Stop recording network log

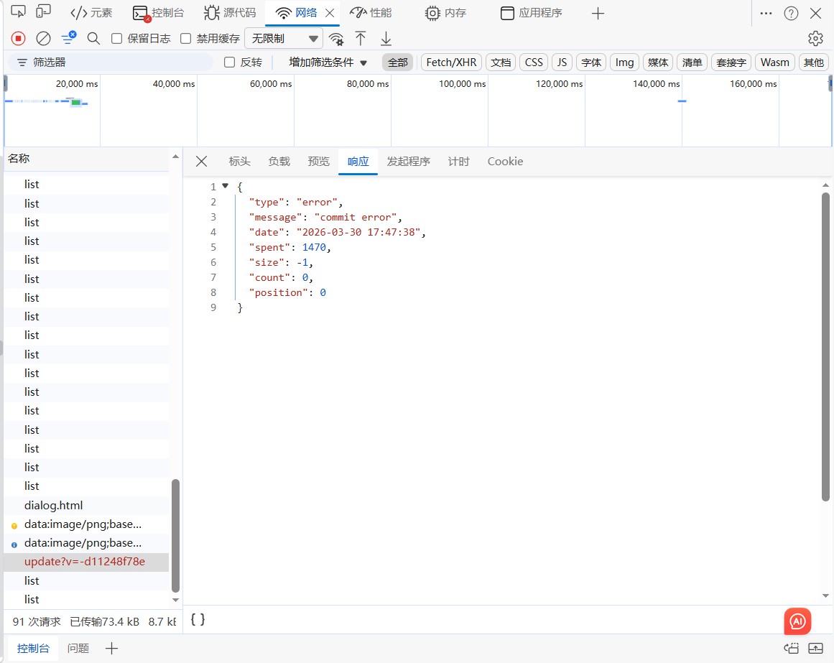coord(19,38)
